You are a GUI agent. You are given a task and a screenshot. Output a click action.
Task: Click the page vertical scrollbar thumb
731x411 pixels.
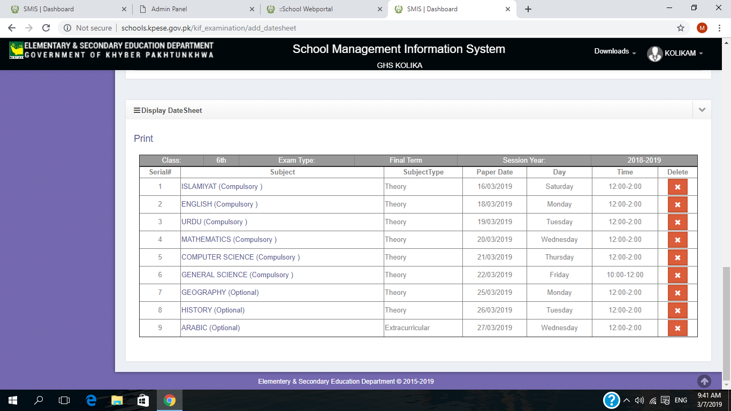pyautogui.click(x=726, y=321)
